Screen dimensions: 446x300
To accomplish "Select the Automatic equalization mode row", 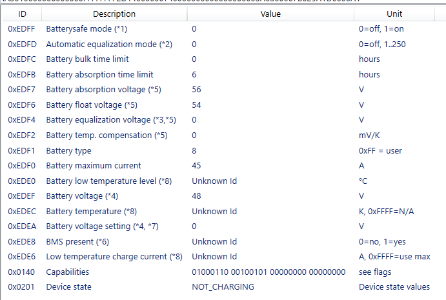I will point(109,45).
